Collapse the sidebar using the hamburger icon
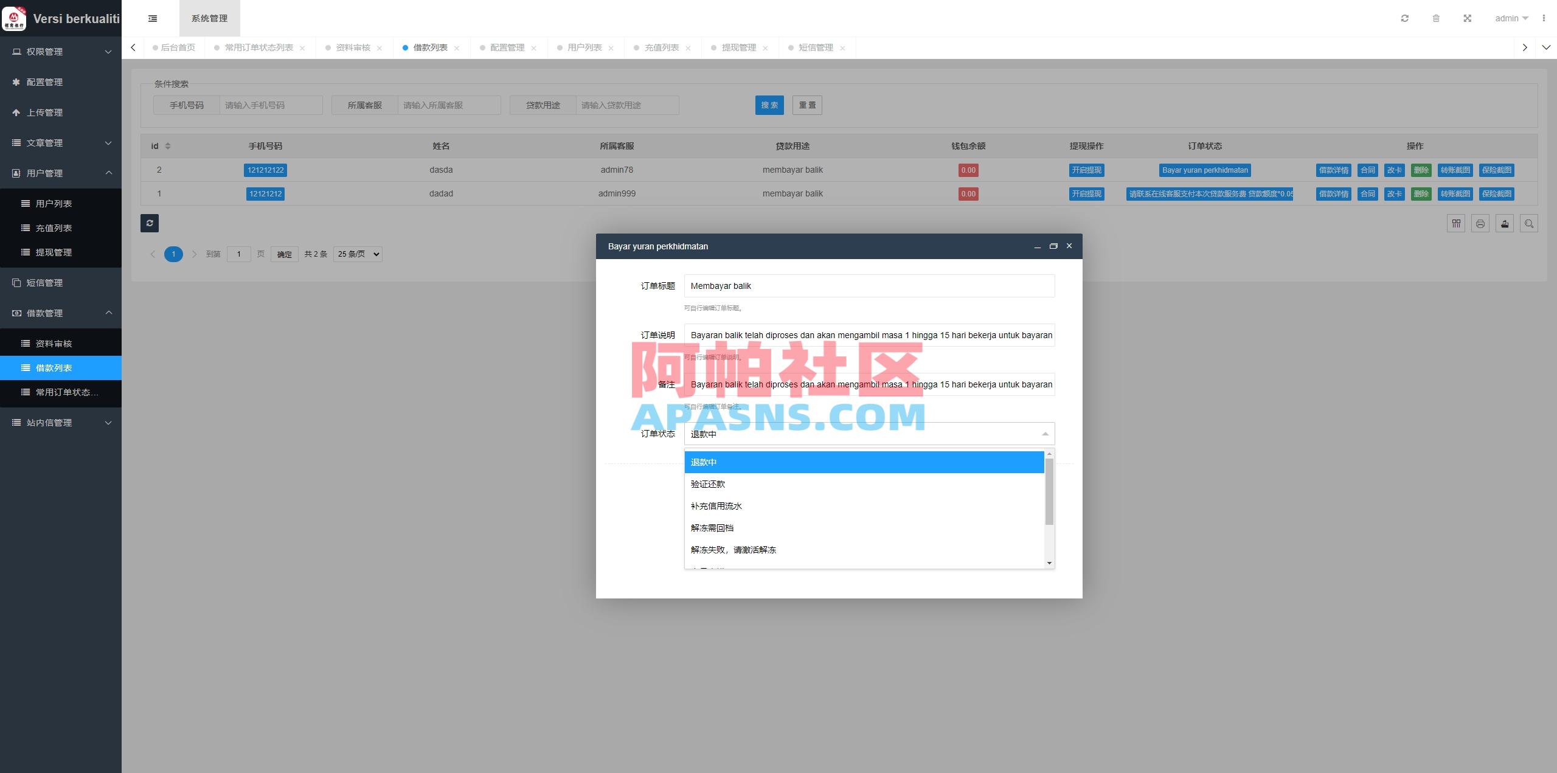 152,18
